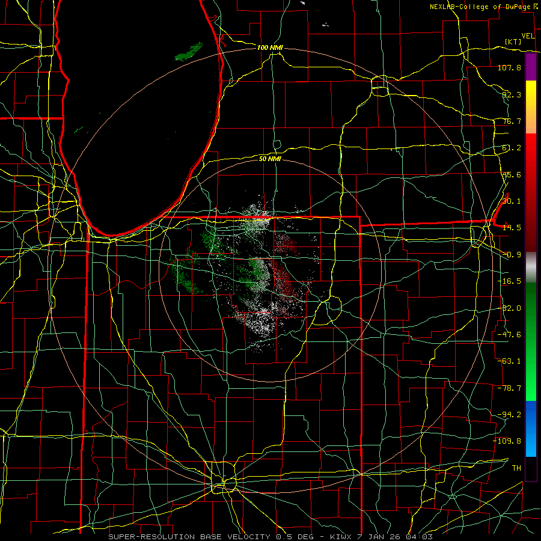
Task: Click the TH label under the color scale
Action: [x=516, y=468]
